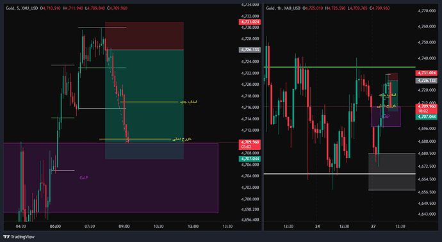Click the 4,664.500 price axis tick
Image resolution: width=442 pixels, height=242 pixels.
tap(427, 179)
